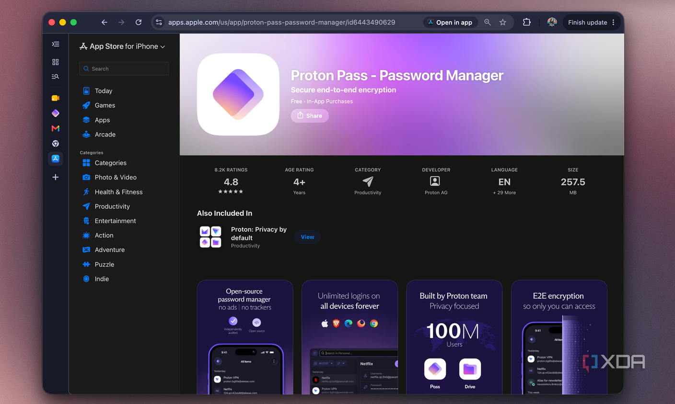Add a new tab with the plus icon
Screen dimensions: 675x404
pos(56,177)
